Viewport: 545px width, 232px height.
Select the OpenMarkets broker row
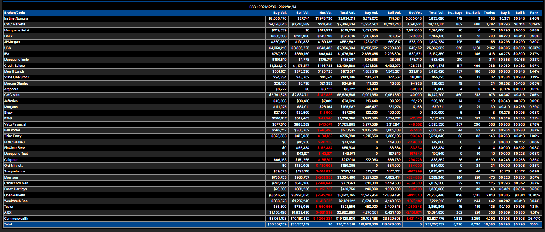point(272,195)
